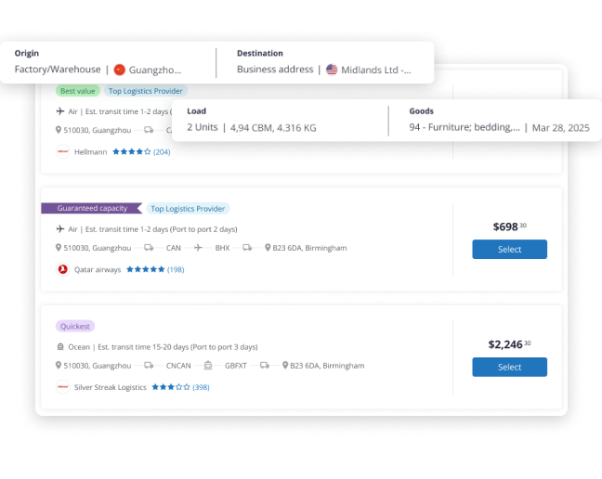Click the China flag icon in Origin

pyautogui.click(x=119, y=70)
